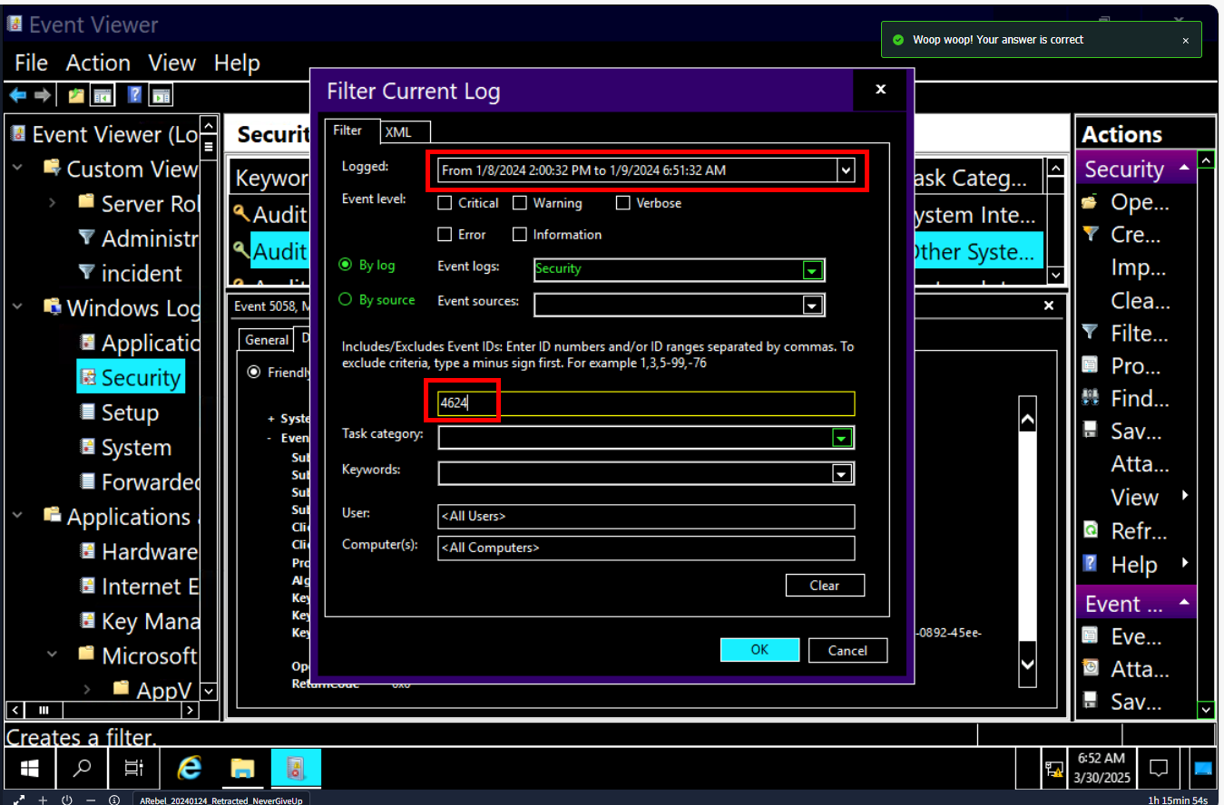Expand the Task category dropdown

point(842,438)
